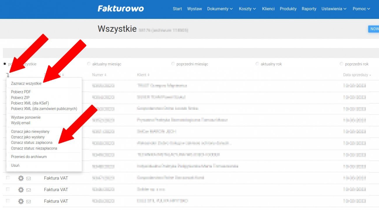Select 'Oznacz status: zapłacona'
Screen dimensions: 379x210
tap(32, 143)
